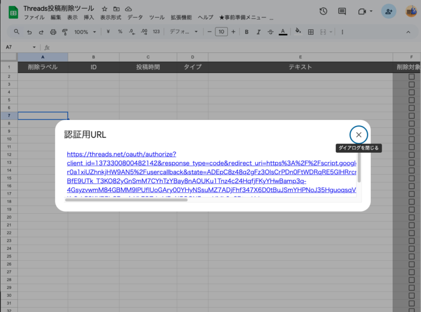Open the ★事前準備メニュー custom menu
This screenshot has width=421, height=312.
(x=243, y=17)
